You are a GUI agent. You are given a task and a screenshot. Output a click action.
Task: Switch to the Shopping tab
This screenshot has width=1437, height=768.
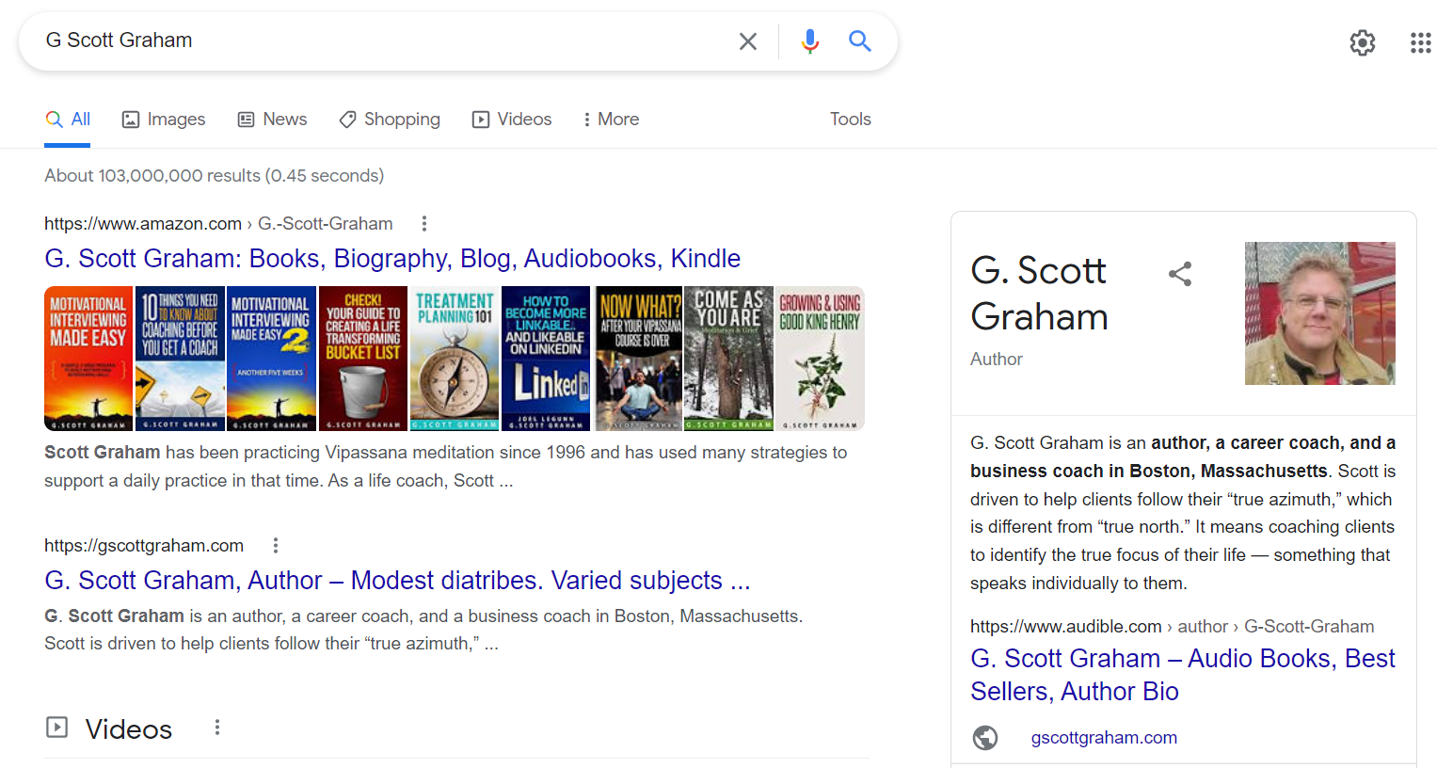390,120
